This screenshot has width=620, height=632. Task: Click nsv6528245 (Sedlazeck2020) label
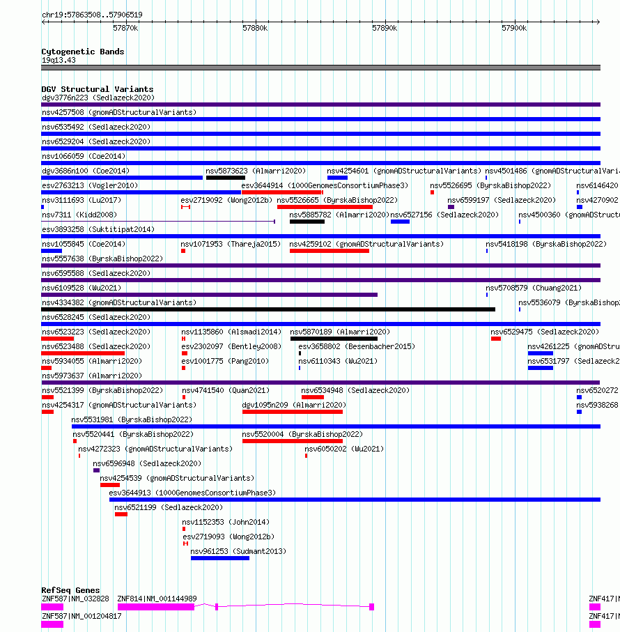[96, 317]
